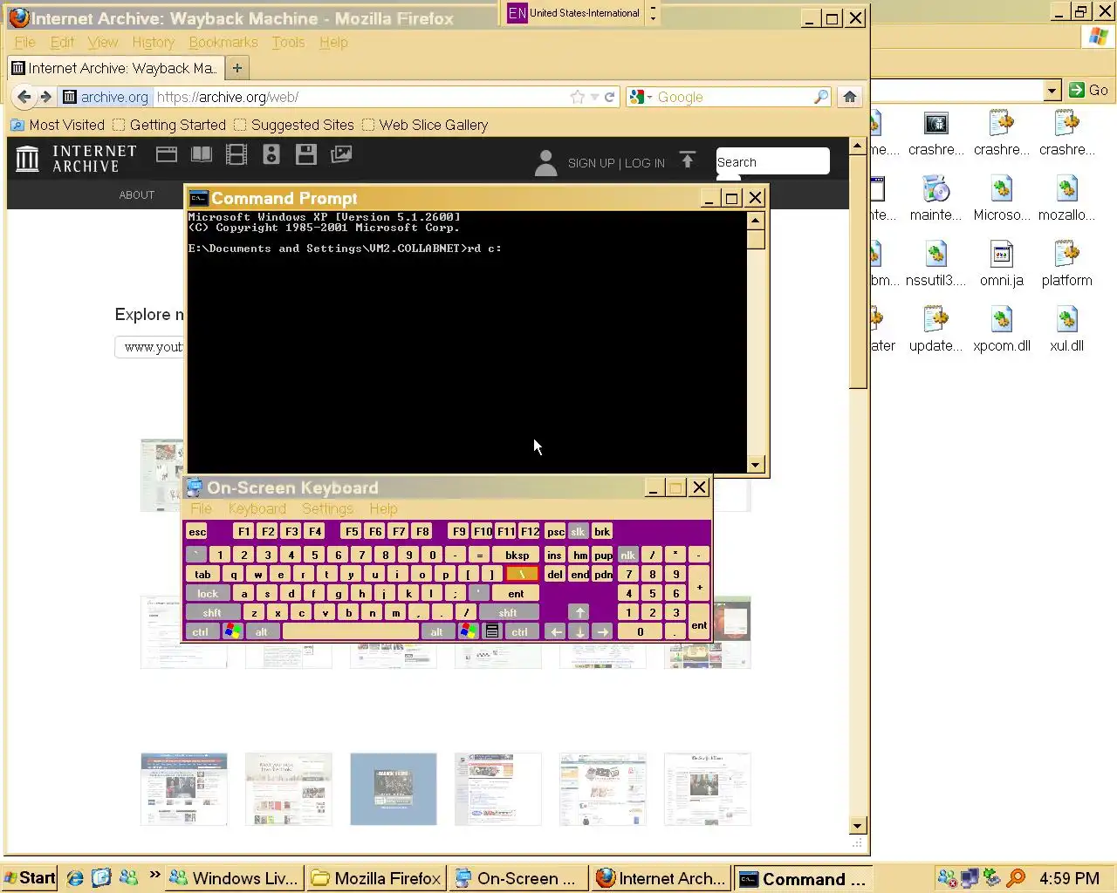
Task: Open address bar history dropdown arrow
Action: click(x=594, y=98)
